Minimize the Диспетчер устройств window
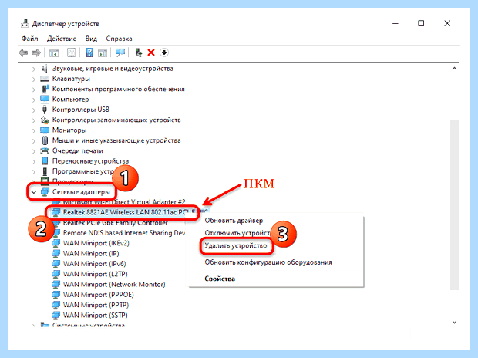The image size is (478, 358). click(x=396, y=23)
